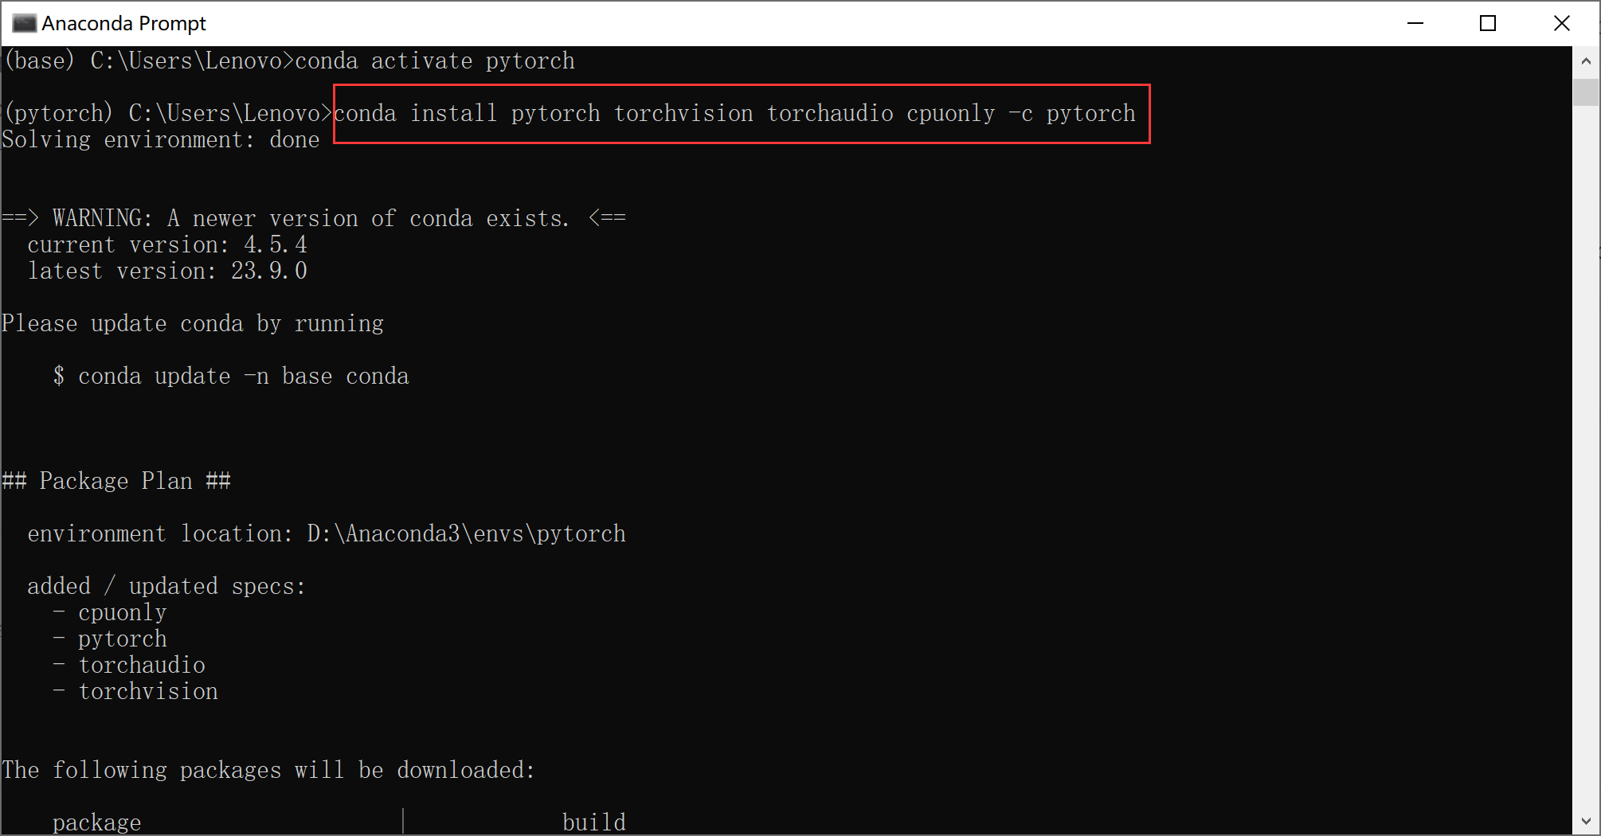Click the 'WARNING: A newer version' line
This screenshot has height=836, width=1601.
tap(314, 218)
